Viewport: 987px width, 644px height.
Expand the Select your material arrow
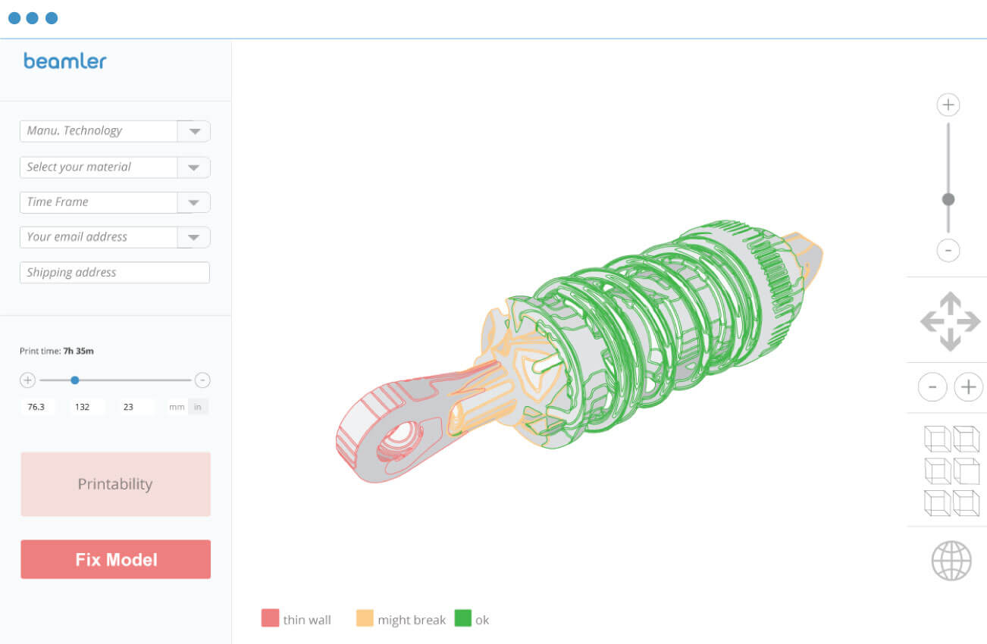point(194,167)
